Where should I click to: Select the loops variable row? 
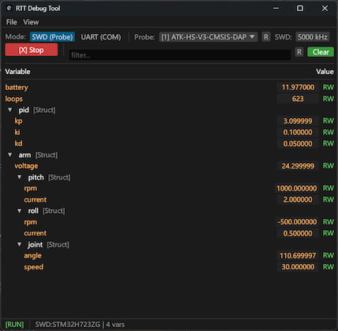click(169, 99)
